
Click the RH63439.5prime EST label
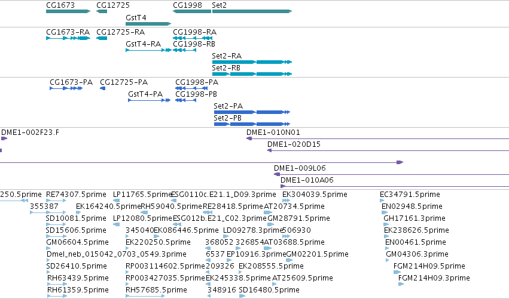(x=78, y=278)
